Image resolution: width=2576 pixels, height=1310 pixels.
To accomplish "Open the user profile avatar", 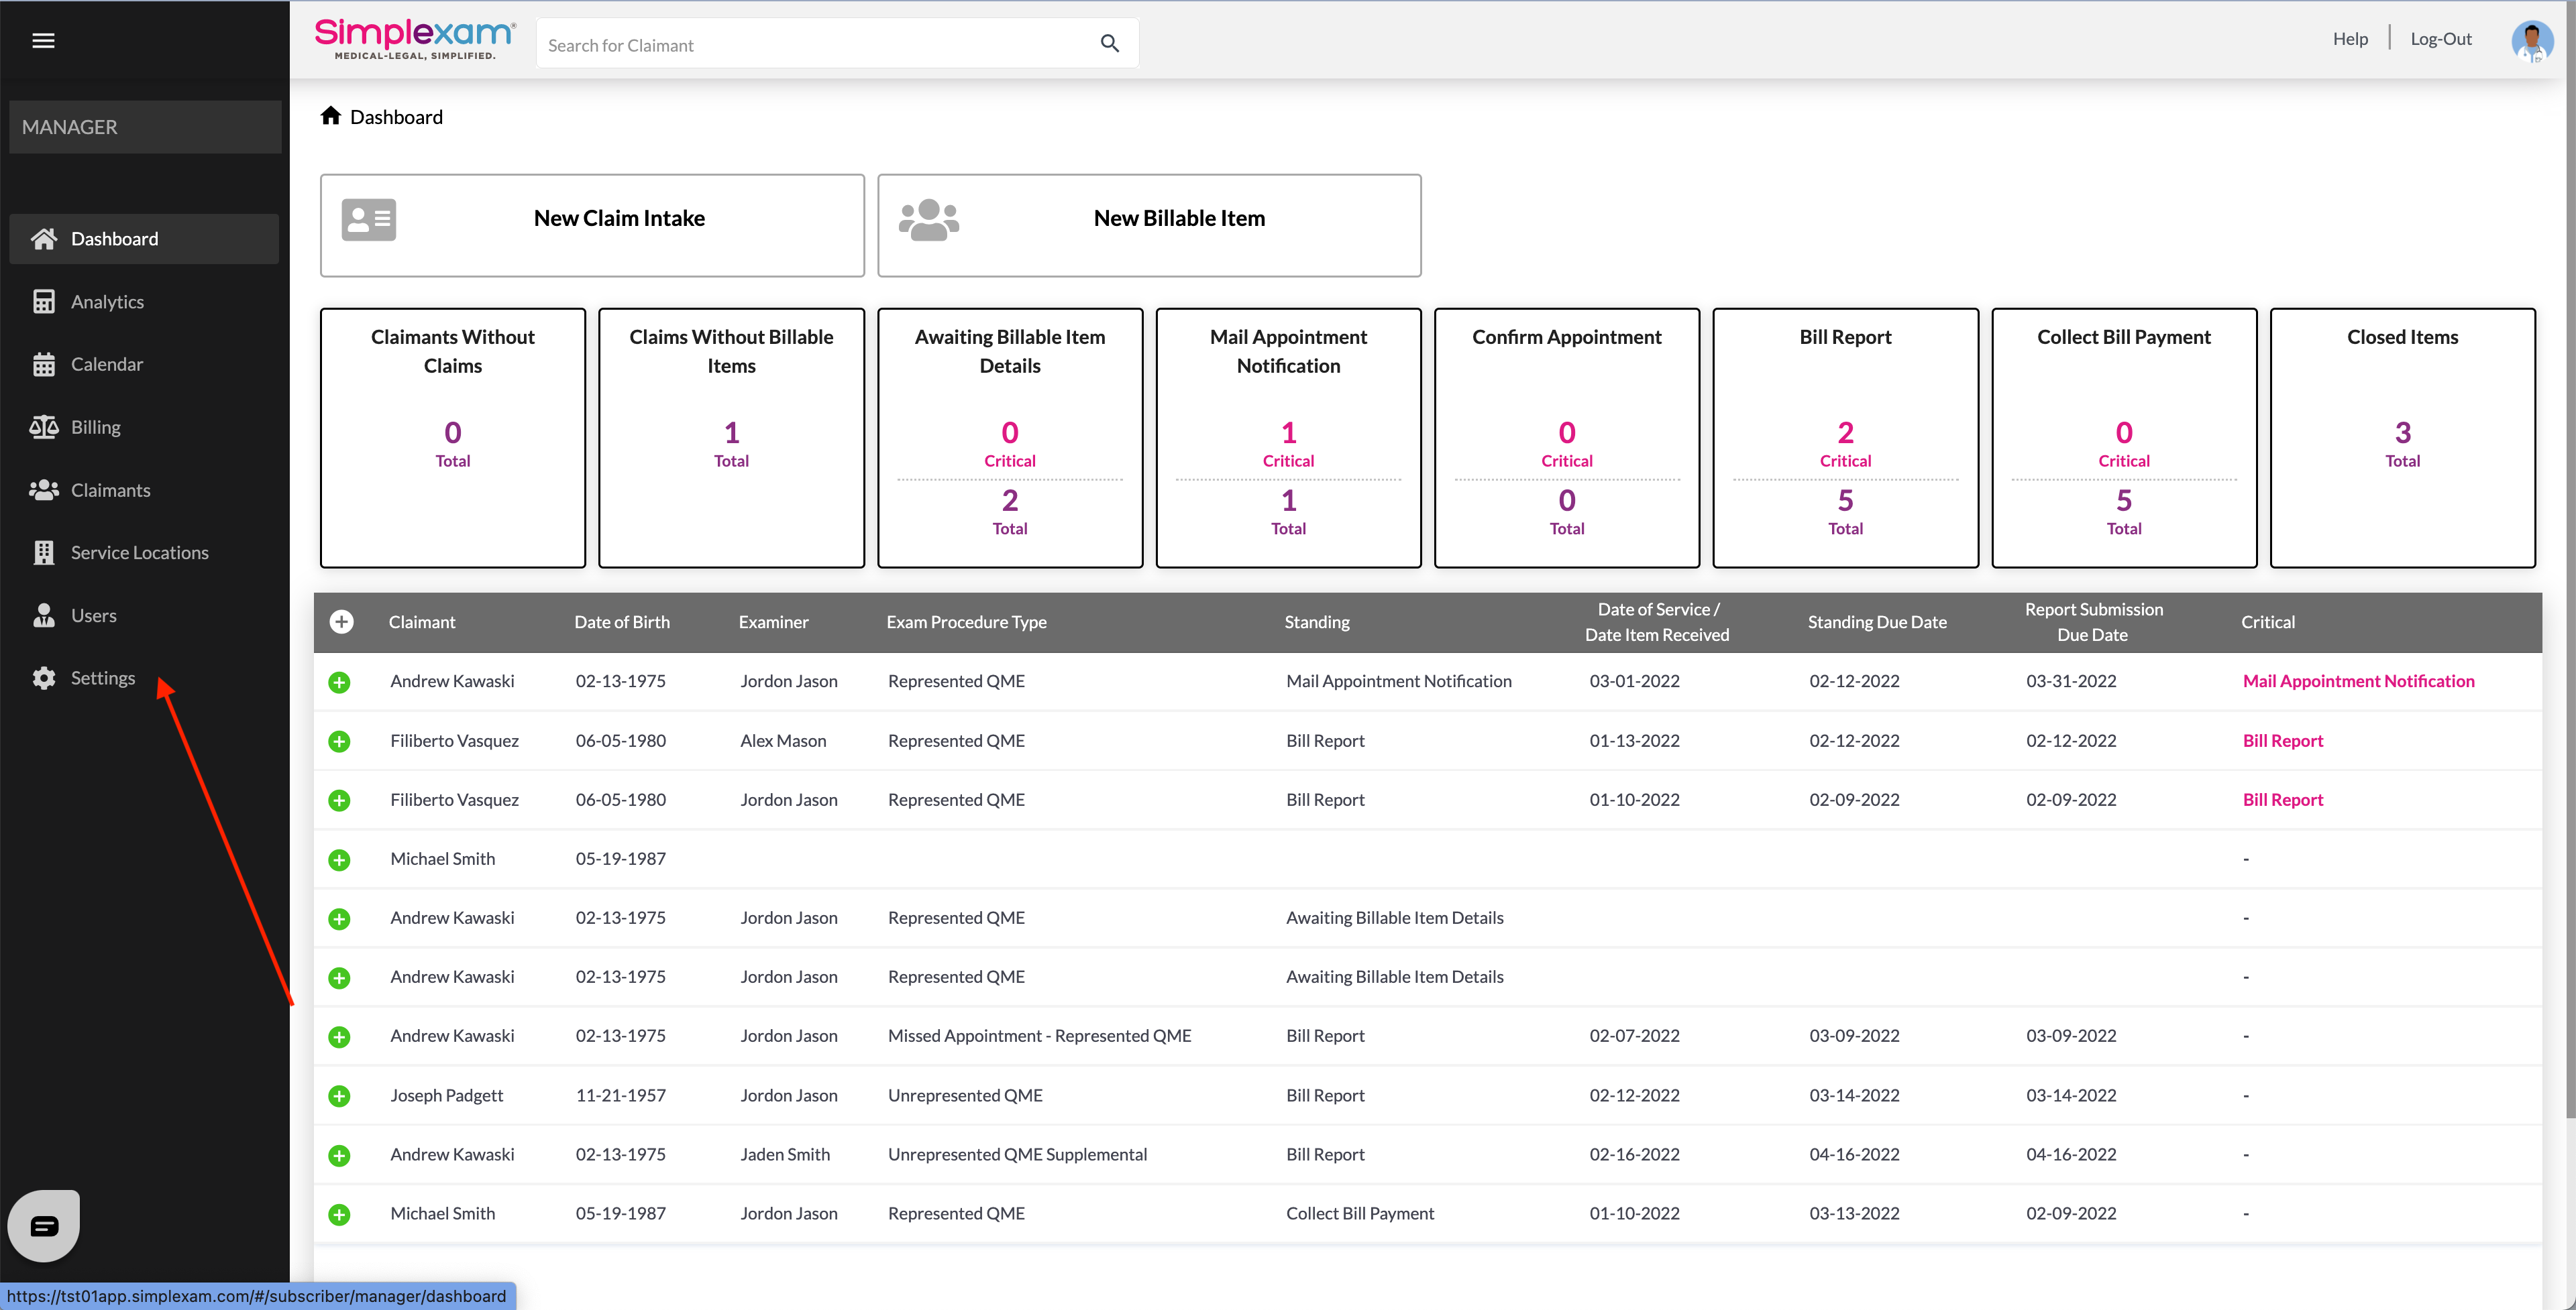I will [2531, 41].
